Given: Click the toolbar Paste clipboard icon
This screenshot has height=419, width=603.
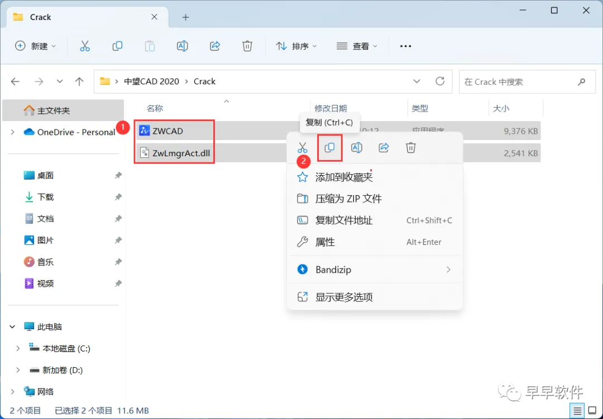Looking at the screenshot, I should (150, 46).
